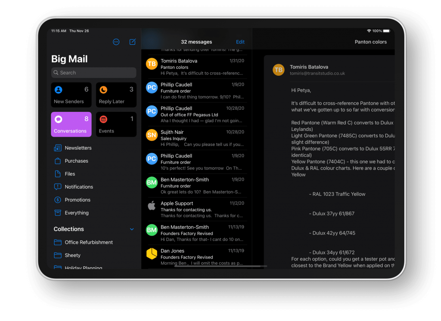Click Dan Jones' yellow cube avatar

152,253
